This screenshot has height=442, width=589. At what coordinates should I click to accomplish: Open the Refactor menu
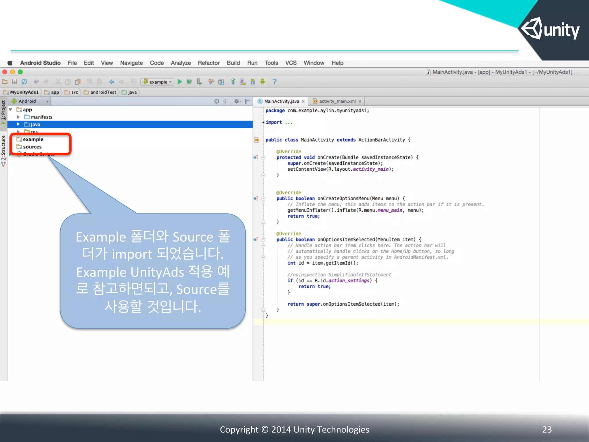[x=209, y=63]
